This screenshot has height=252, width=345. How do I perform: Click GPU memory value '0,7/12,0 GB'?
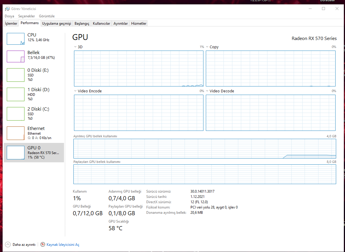(x=88, y=213)
